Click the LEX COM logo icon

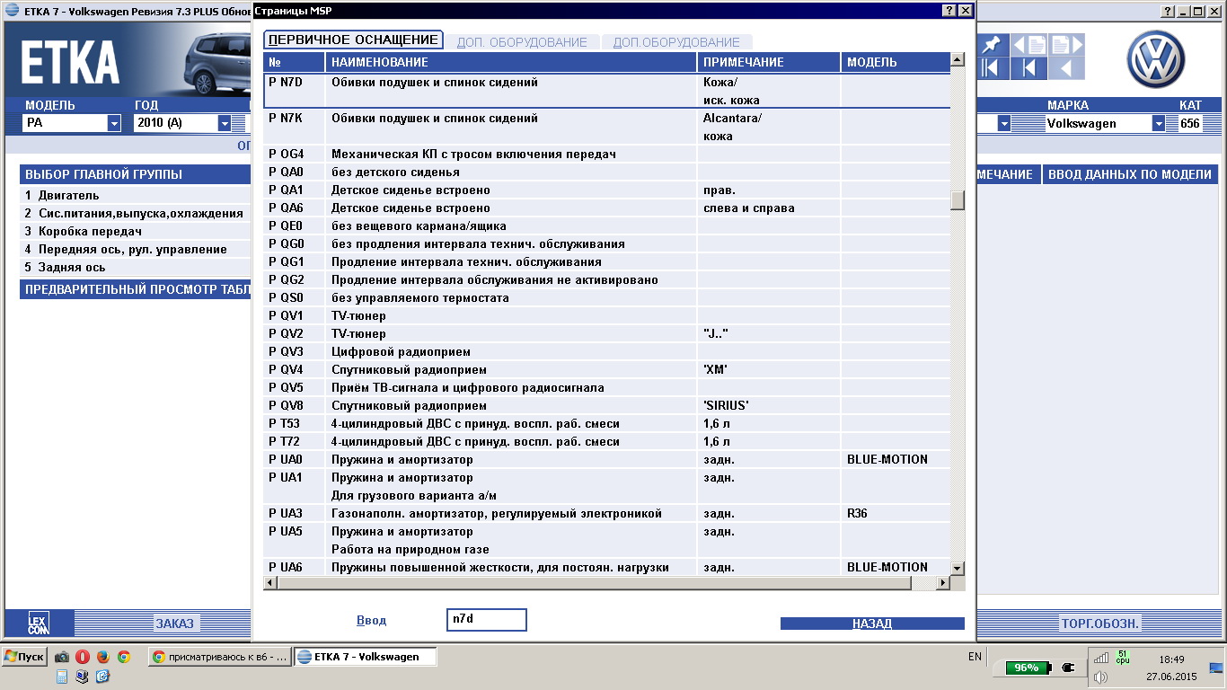38,623
